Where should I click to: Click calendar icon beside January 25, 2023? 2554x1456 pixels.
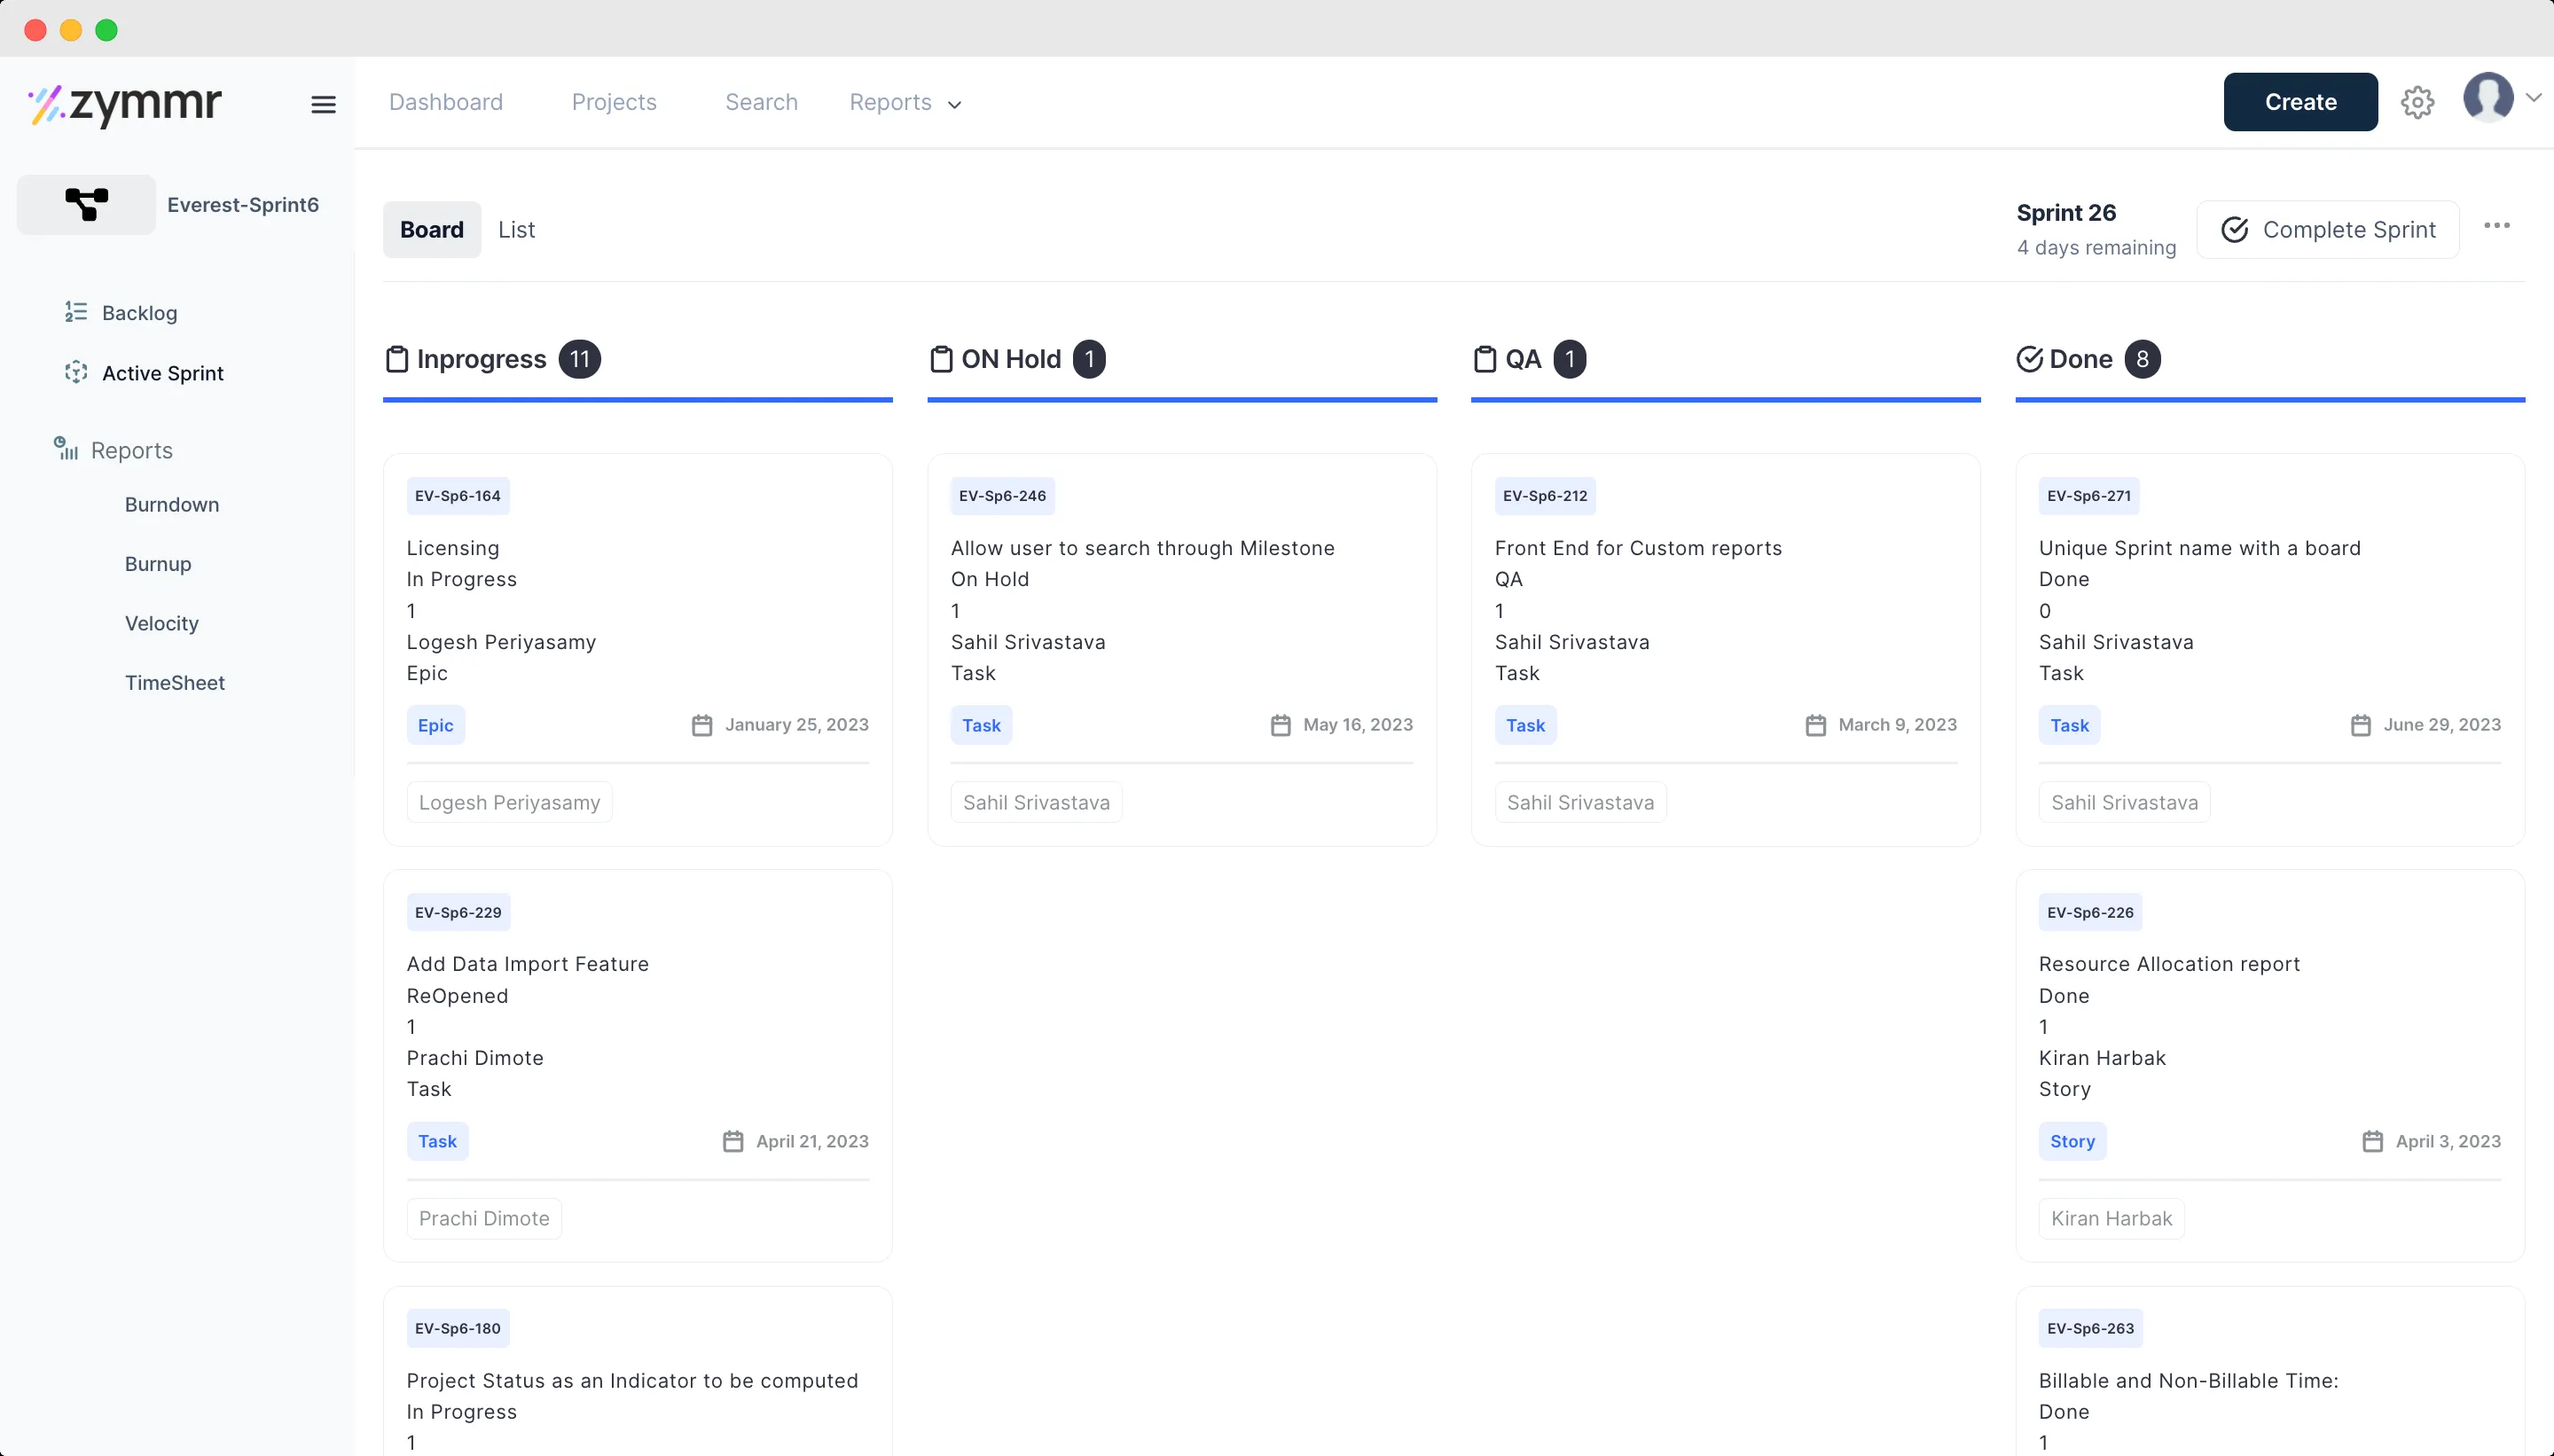click(702, 725)
